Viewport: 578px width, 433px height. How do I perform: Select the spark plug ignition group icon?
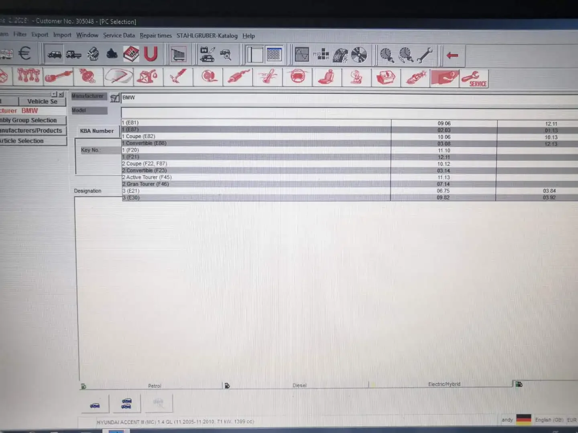pos(415,78)
